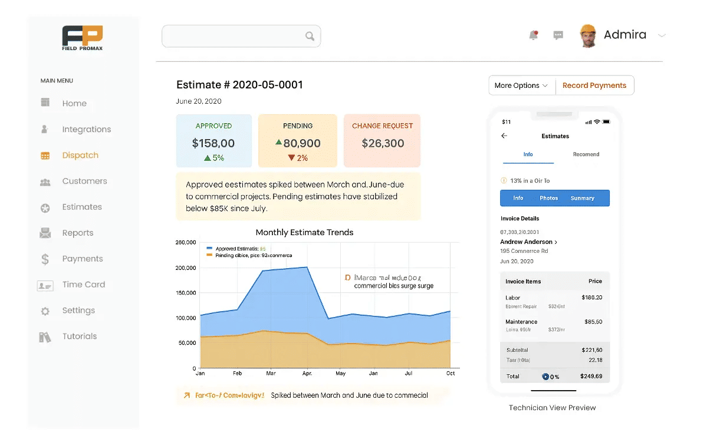Image resolution: width=710 pixels, height=442 pixels.
Task: Tap the back arrow in phone preview
Action: pyautogui.click(x=504, y=136)
